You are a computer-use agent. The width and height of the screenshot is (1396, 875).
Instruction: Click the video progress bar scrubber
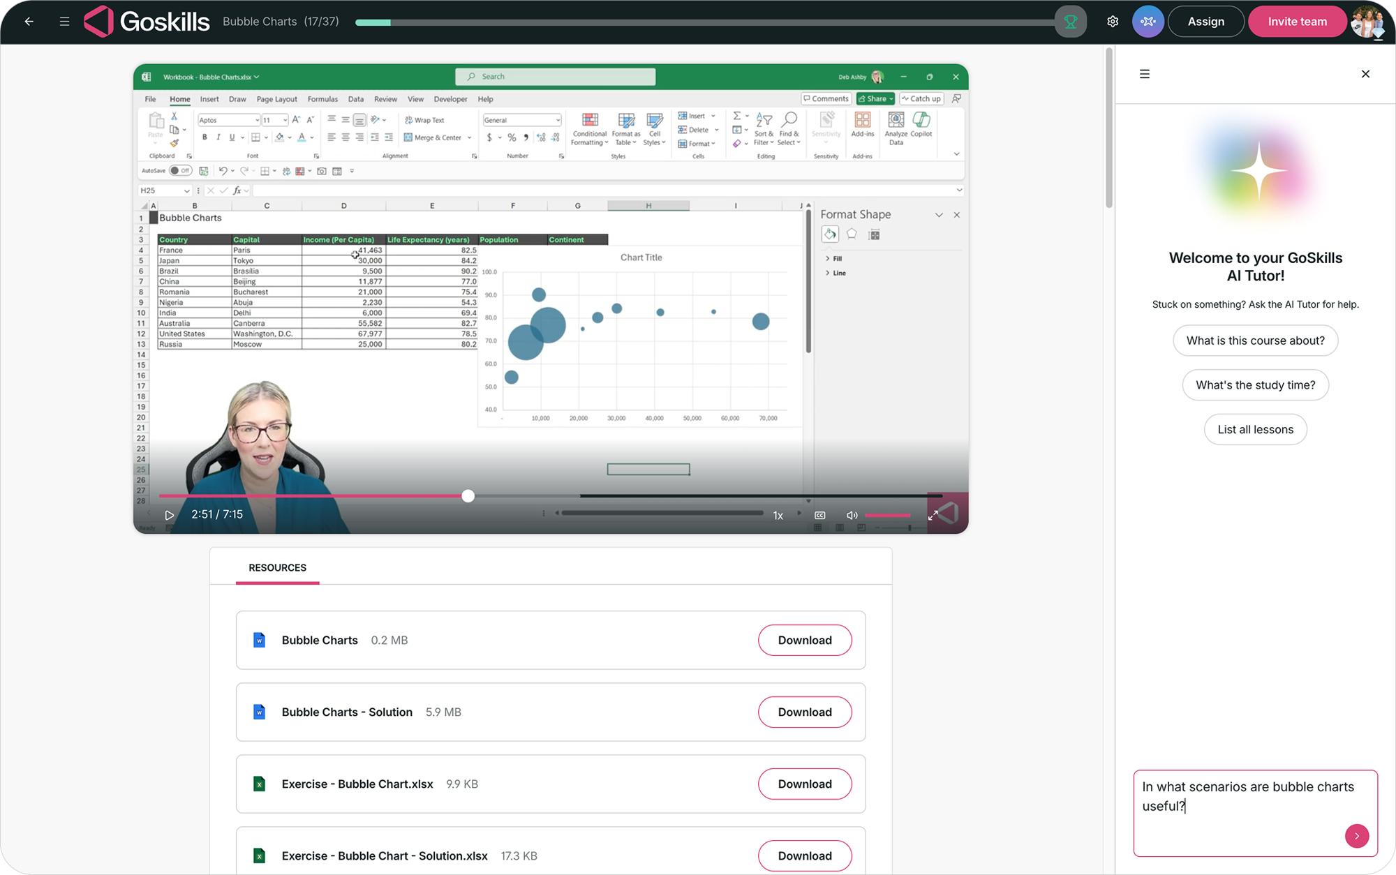pos(468,496)
